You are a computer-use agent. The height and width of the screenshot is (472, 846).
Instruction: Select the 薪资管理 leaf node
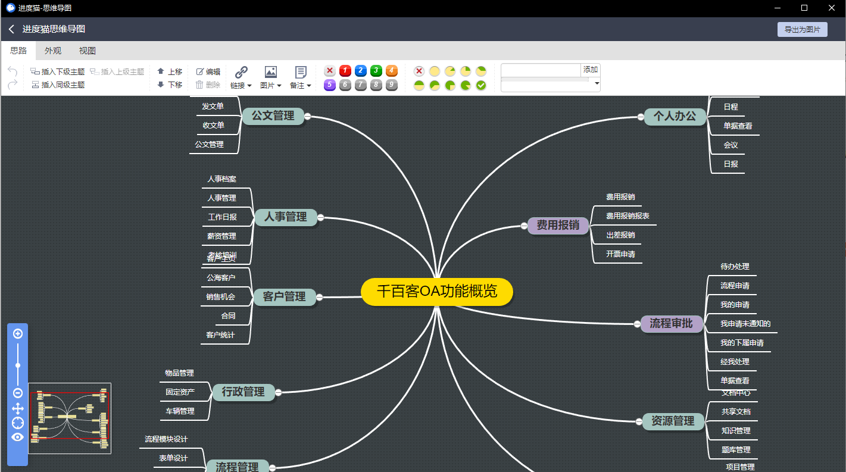pos(221,236)
